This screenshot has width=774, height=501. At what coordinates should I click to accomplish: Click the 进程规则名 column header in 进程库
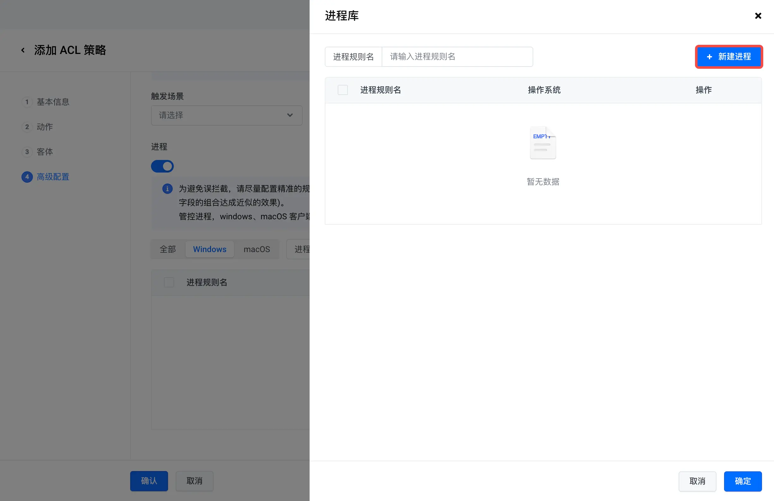click(380, 90)
